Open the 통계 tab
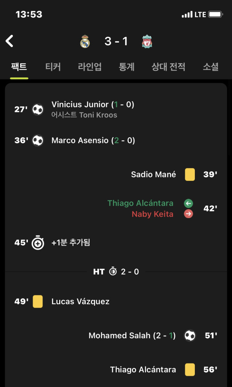The image size is (232, 387). tap(126, 67)
